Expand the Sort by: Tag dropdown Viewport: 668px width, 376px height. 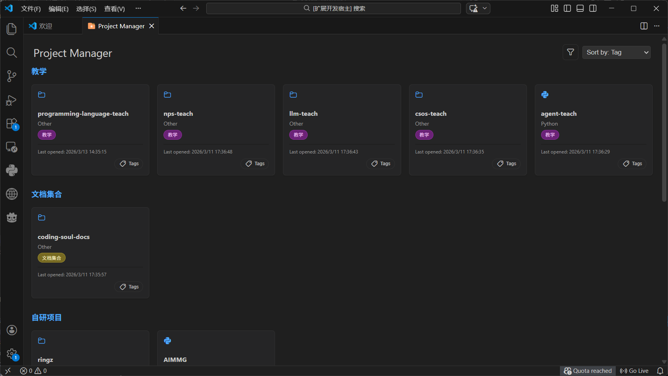tap(617, 52)
